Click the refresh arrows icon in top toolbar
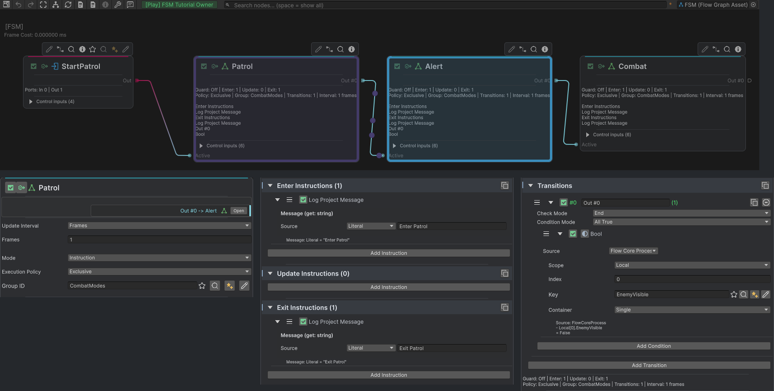 coord(68,5)
